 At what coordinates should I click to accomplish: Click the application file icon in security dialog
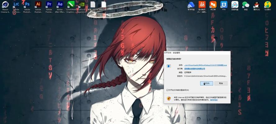point(169,66)
